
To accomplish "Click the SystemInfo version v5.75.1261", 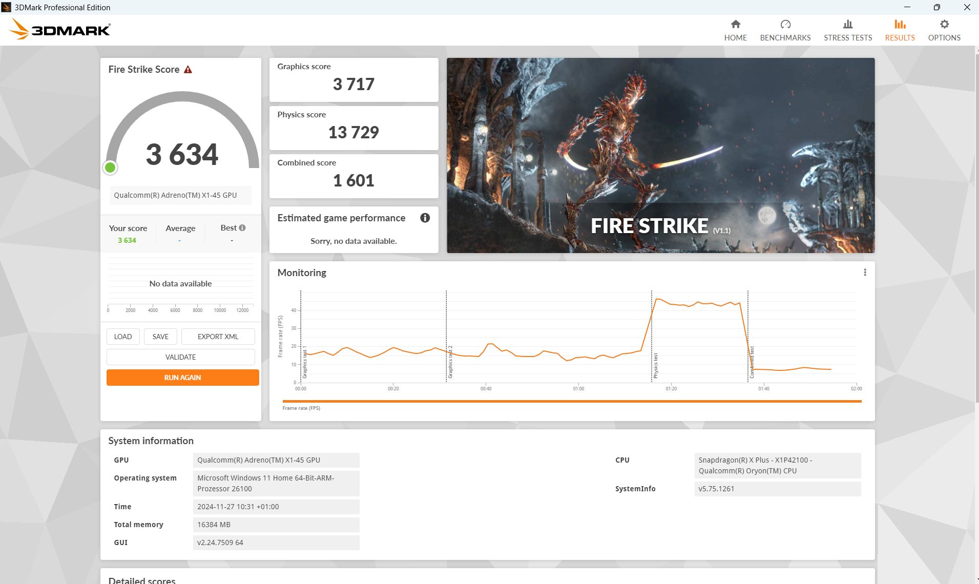I will point(778,489).
